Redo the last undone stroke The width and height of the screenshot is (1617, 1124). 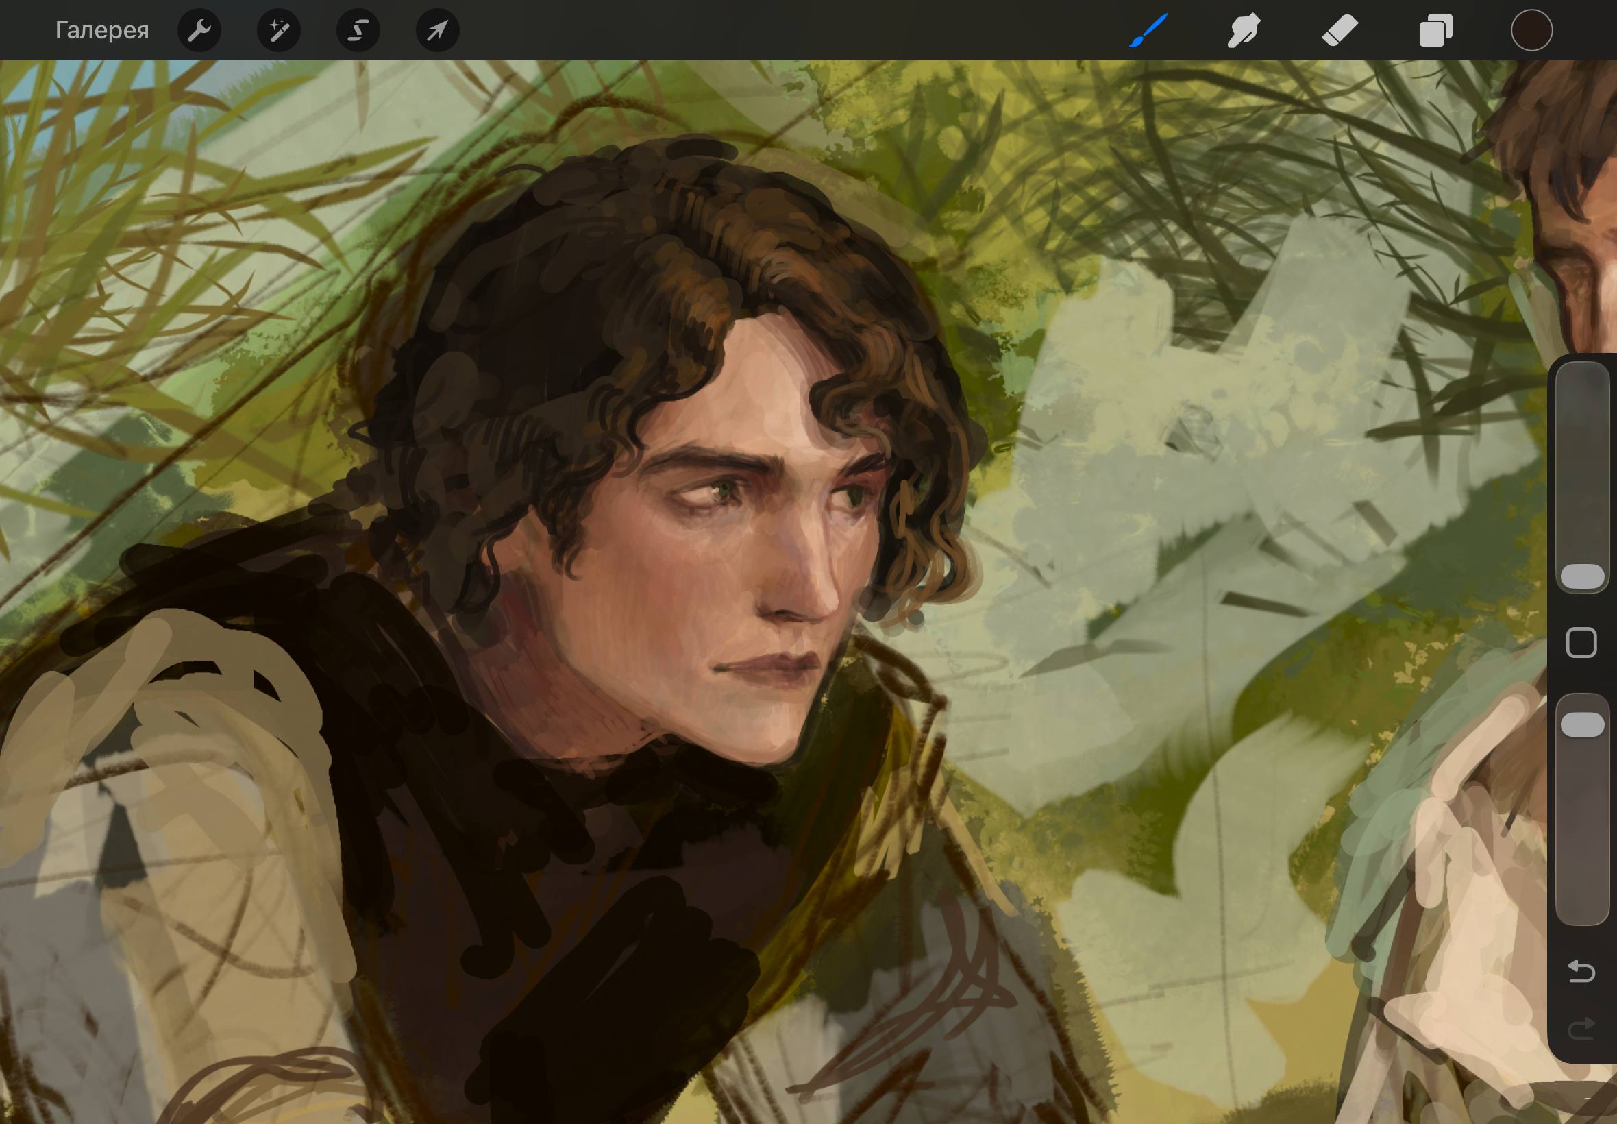pyautogui.click(x=1581, y=1029)
